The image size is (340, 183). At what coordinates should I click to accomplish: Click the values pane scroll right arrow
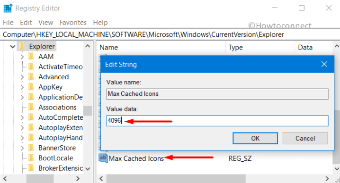327,179
